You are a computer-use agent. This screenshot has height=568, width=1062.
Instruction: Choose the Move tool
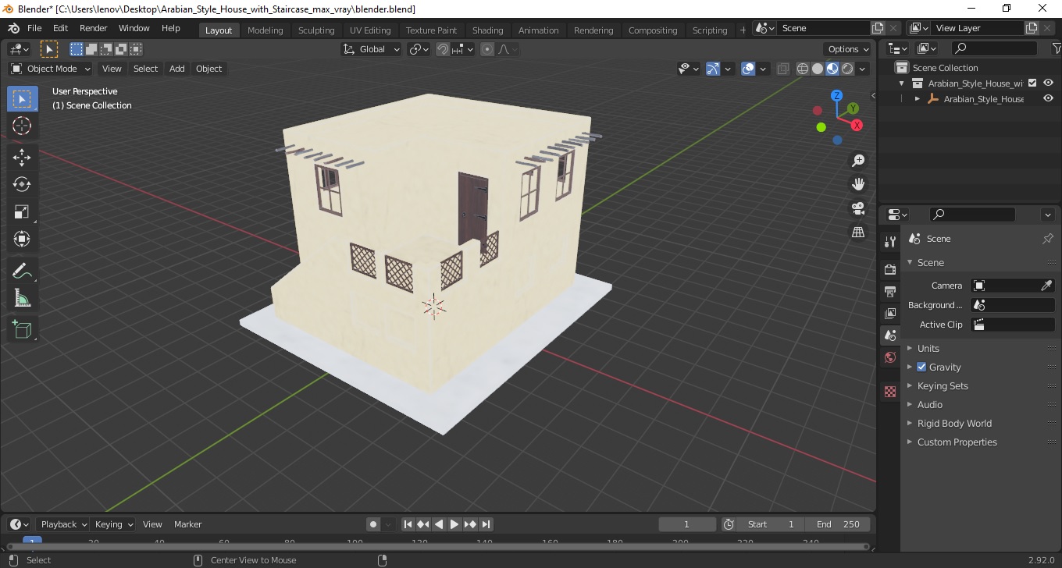point(22,157)
